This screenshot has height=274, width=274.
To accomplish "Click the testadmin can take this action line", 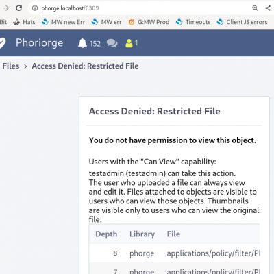I will coord(162,173).
